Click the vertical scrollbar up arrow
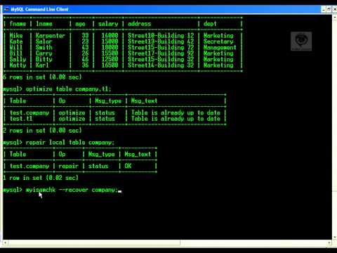Viewport: 337px width, 253px height. pos(335,18)
